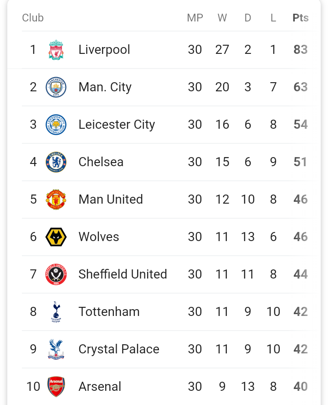Screen dimensions: 328x405
Task: Click Arsenal's 40 points value
Action: 300,387
